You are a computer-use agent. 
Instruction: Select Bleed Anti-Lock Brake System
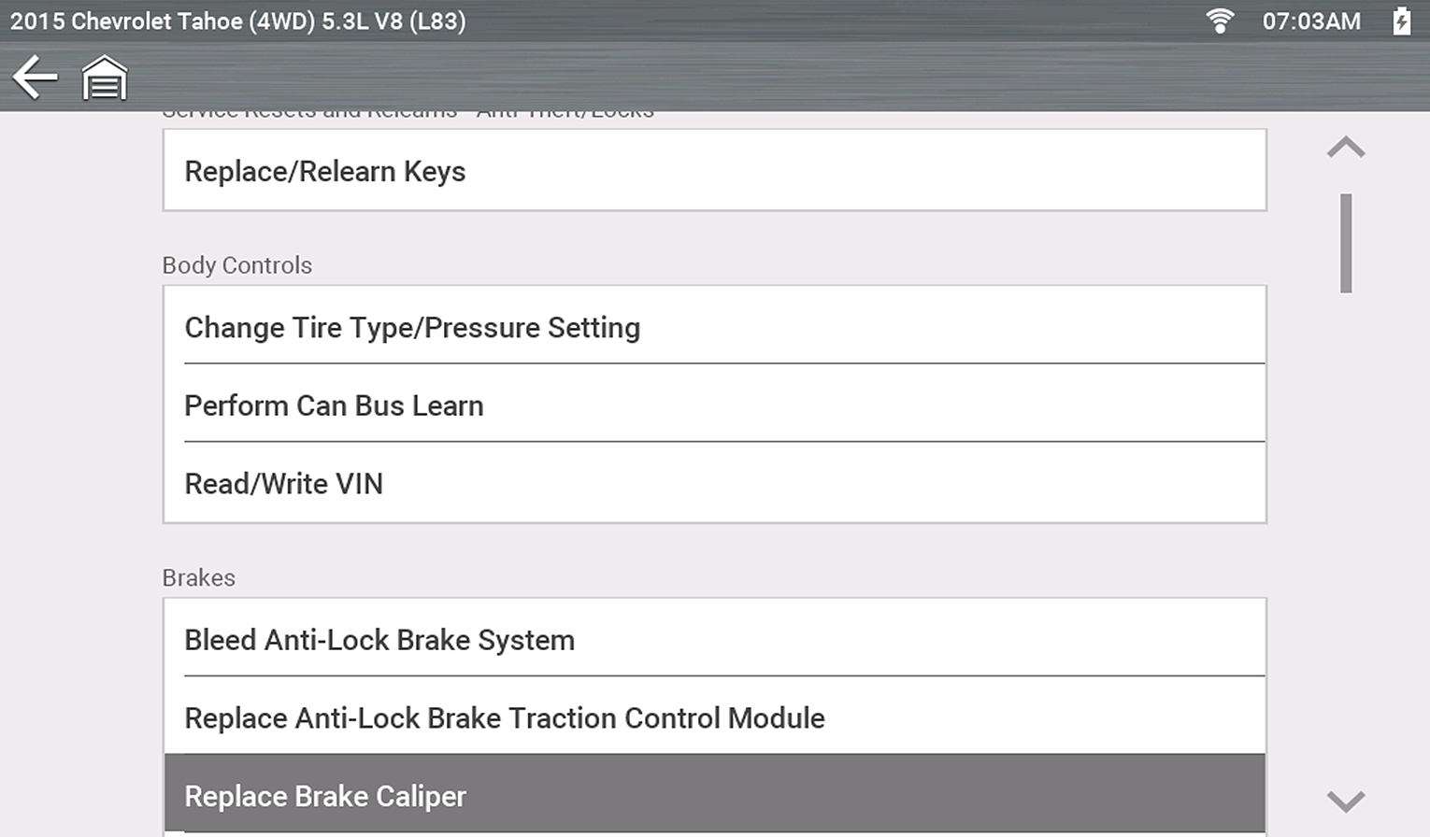pyautogui.click(x=715, y=639)
